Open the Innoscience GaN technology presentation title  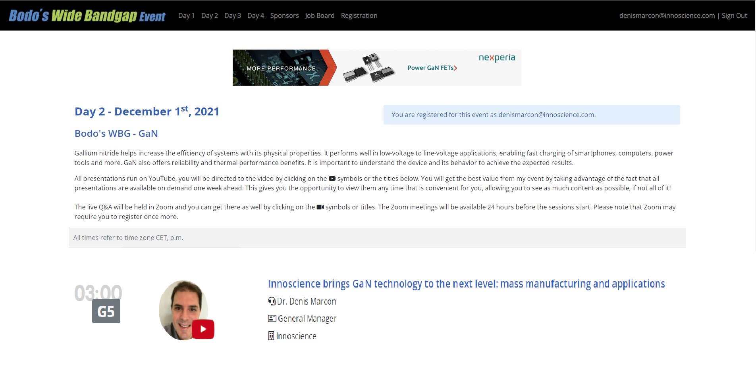[466, 284]
